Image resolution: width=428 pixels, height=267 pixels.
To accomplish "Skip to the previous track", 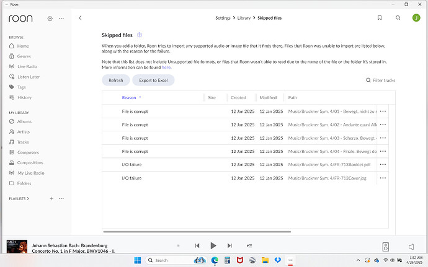I will pos(197,246).
